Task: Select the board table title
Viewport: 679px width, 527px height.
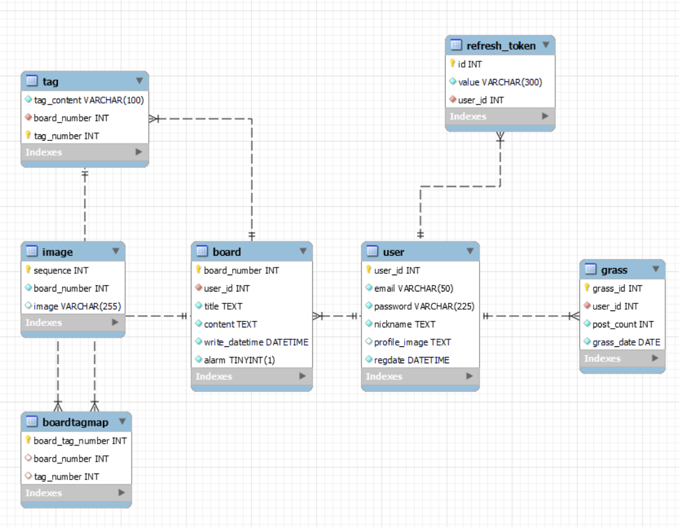Action: pos(227,252)
